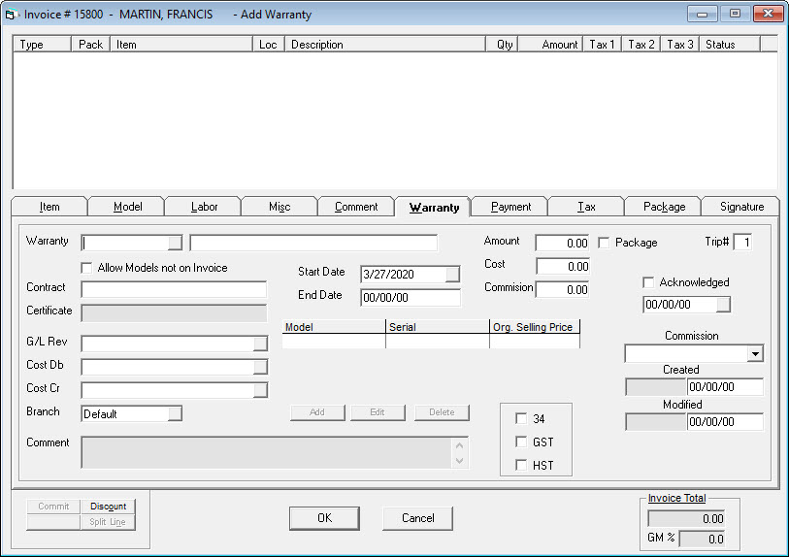
Task: Check the Package checkbox
Action: pyautogui.click(x=604, y=243)
